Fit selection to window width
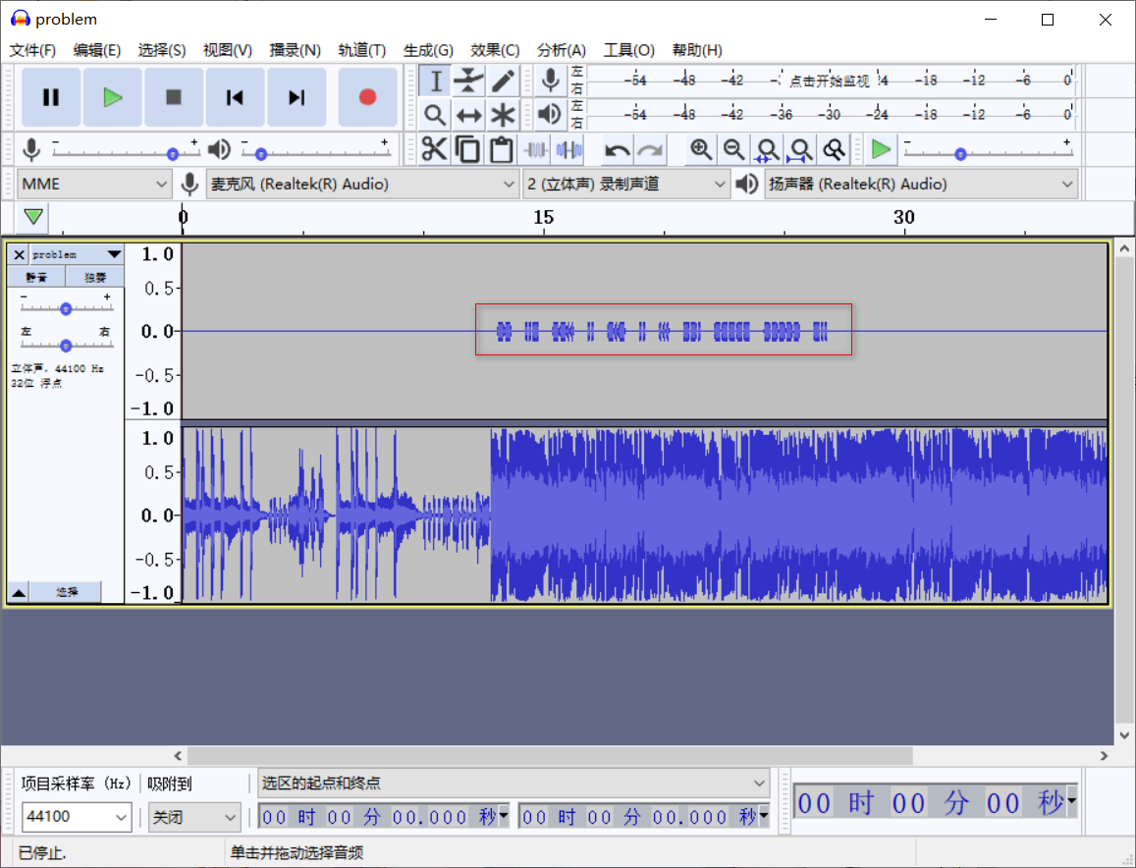This screenshot has height=868, width=1136. [x=767, y=149]
